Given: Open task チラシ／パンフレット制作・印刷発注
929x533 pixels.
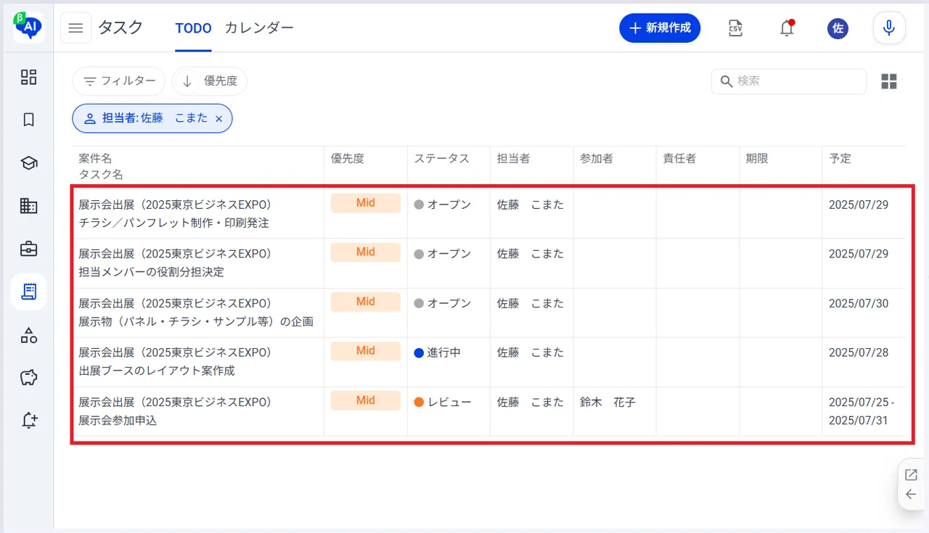Looking at the screenshot, I should 173,223.
